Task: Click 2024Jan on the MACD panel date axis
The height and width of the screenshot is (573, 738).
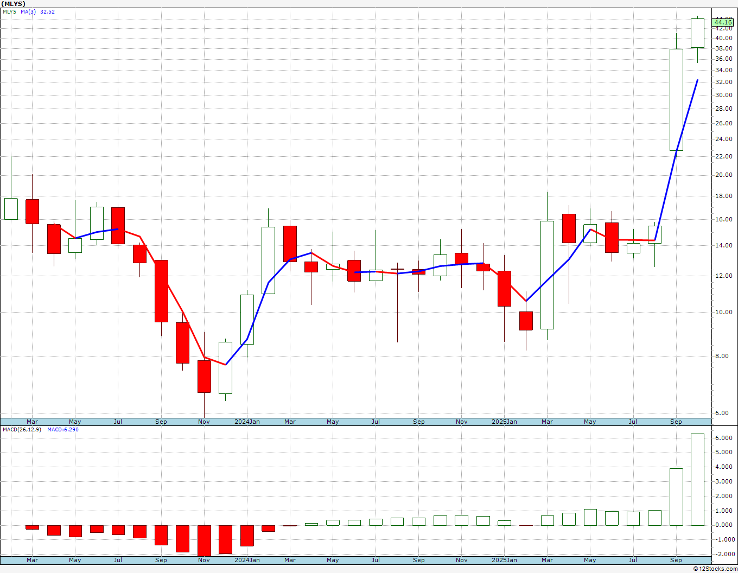Action: tap(247, 560)
